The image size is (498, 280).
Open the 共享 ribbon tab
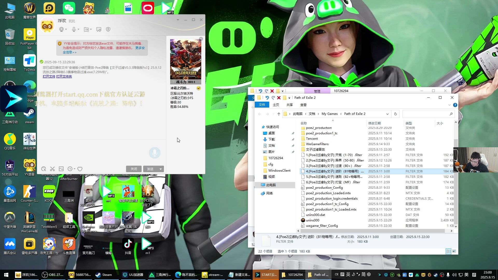pos(290,105)
